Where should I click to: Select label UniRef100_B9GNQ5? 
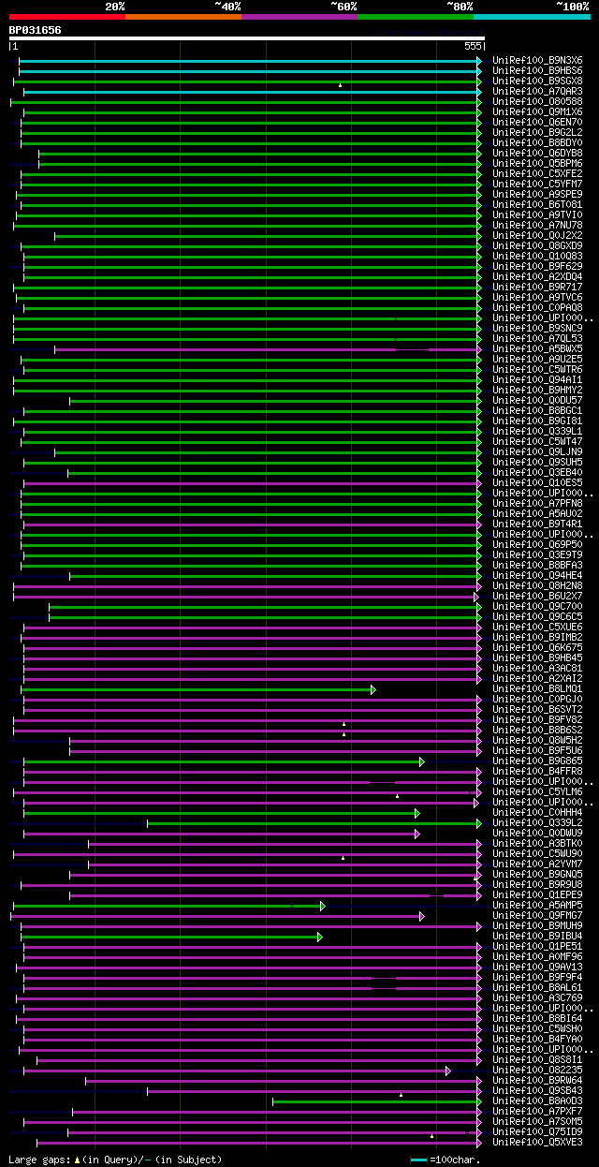click(537, 874)
